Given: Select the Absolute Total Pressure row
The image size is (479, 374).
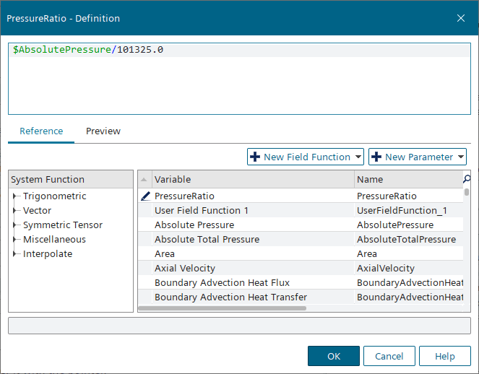Looking at the screenshot, I should [207, 239].
